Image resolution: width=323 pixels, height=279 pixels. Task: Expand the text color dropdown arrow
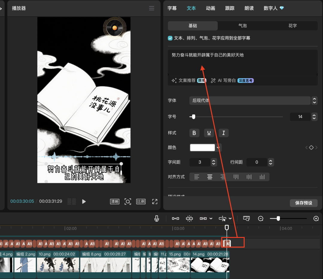pyautogui.click(x=219, y=147)
